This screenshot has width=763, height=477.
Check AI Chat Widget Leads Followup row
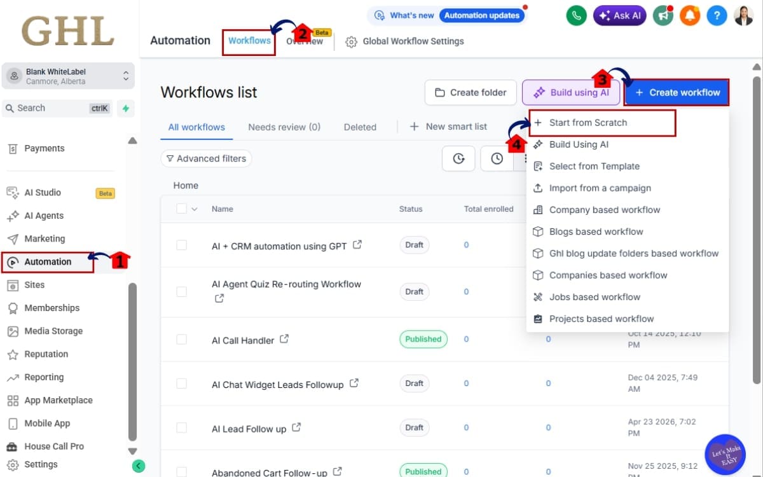pos(182,384)
